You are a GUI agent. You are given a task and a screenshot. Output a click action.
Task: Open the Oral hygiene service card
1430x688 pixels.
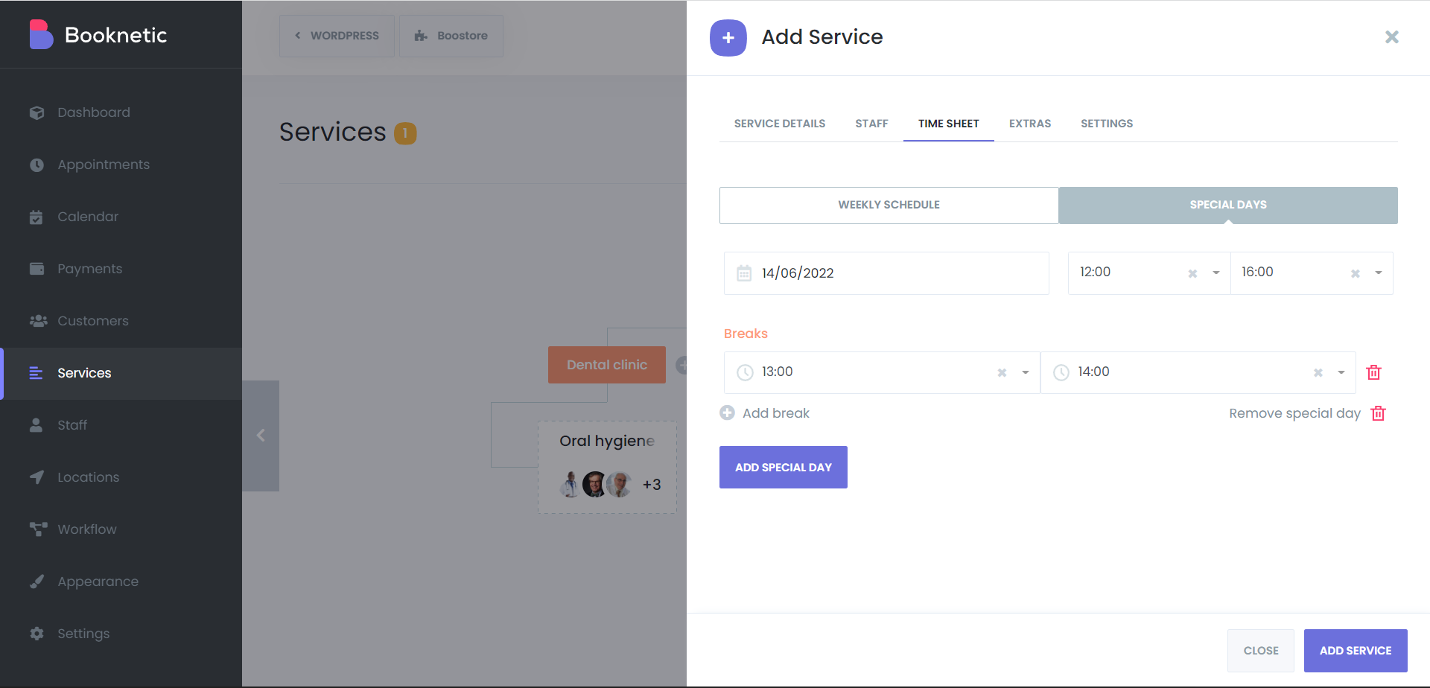tap(607, 467)
